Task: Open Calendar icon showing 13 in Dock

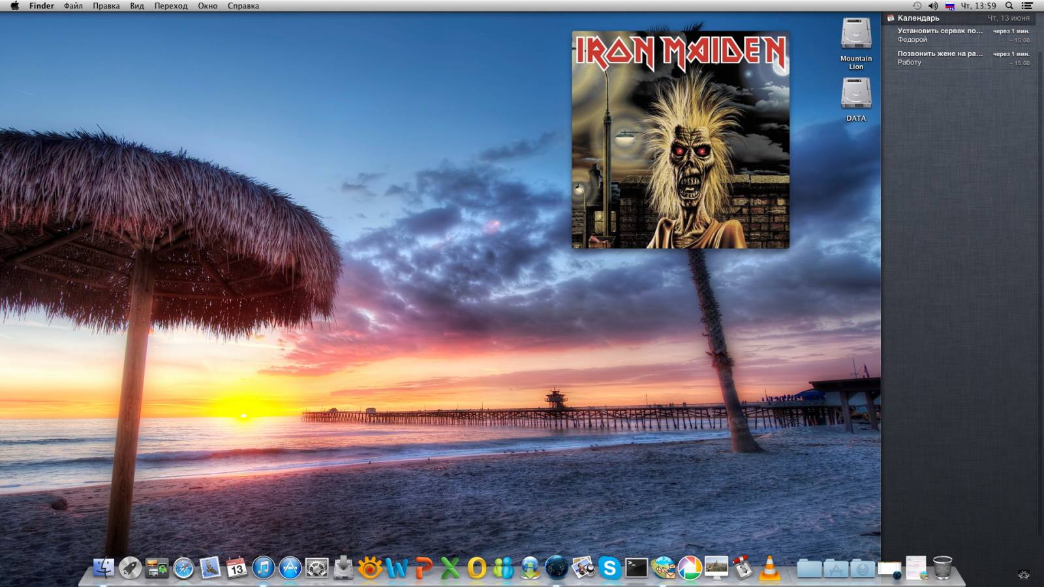Action: (237, 568)
